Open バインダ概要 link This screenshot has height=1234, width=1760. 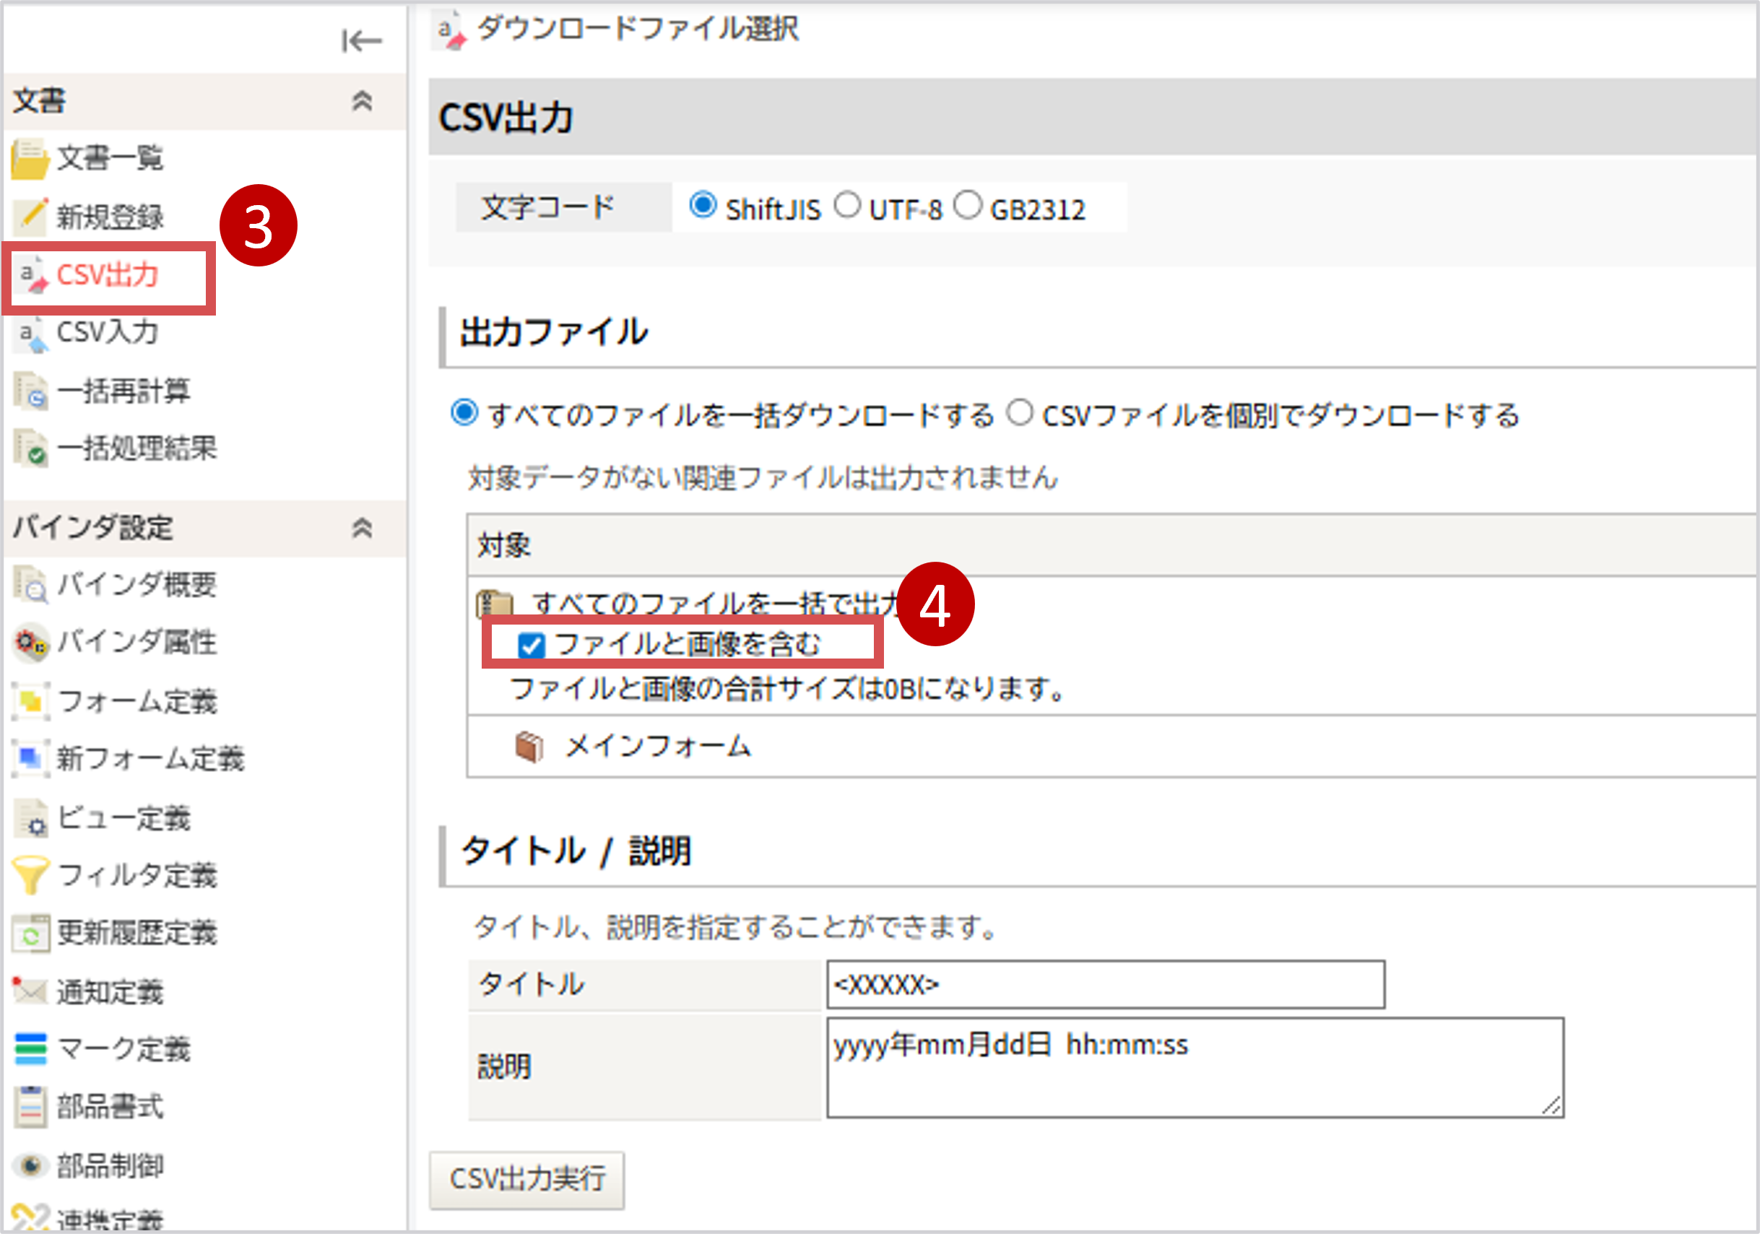[137, 586]
